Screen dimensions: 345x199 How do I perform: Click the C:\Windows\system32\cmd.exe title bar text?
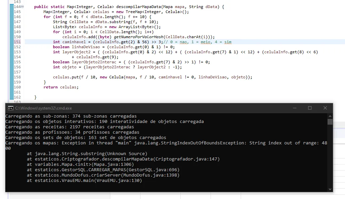[x=44, y=108]
